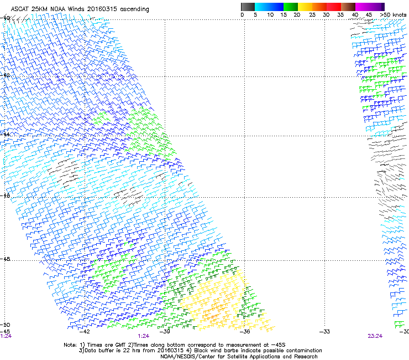Click the '-50' latitude axis label
The height and width of the screenshot is (360, 409).
[5, 325]
